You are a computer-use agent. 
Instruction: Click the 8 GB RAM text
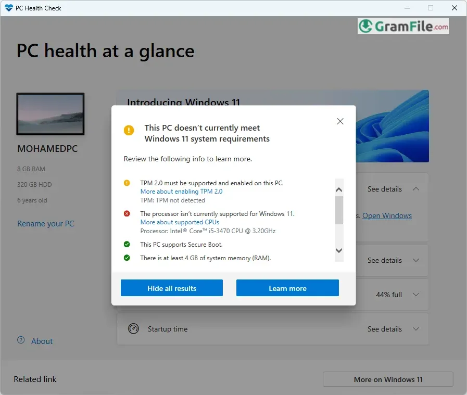click(31, 169)
